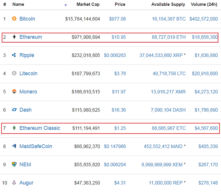
Task: Click supply 37,044,533,660 XRP
Action: [x=161, y=55]
